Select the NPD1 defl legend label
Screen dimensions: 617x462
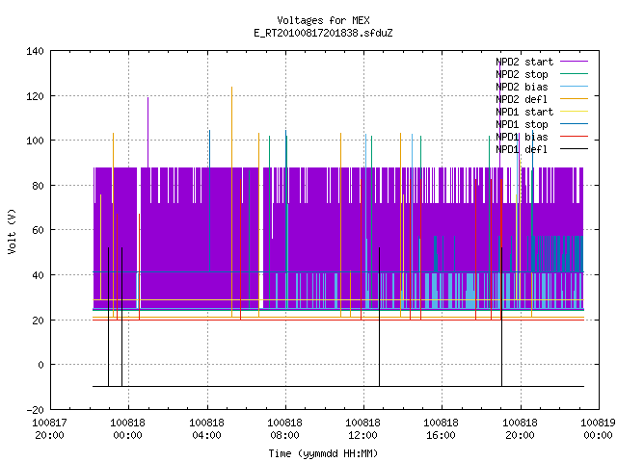(522, 150)
